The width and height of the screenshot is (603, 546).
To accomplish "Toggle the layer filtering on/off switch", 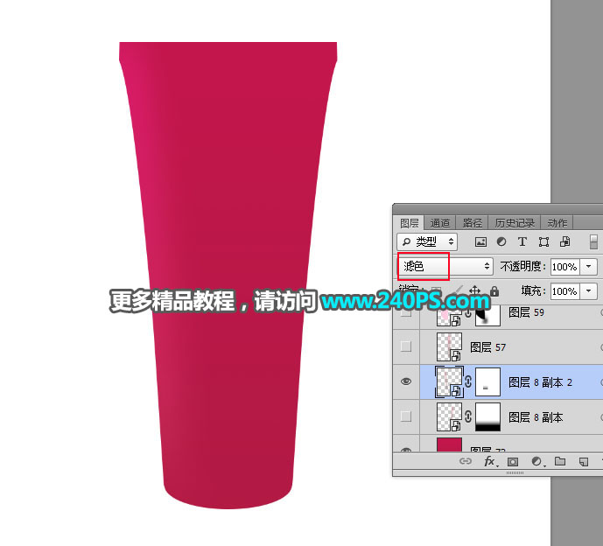I will [593, 241].
